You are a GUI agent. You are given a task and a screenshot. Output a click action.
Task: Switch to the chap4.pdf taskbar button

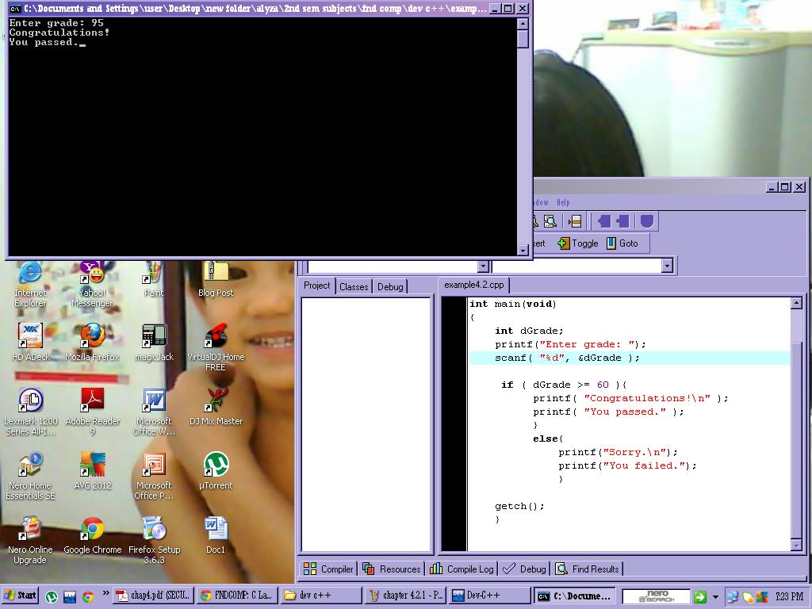(154, 596)
